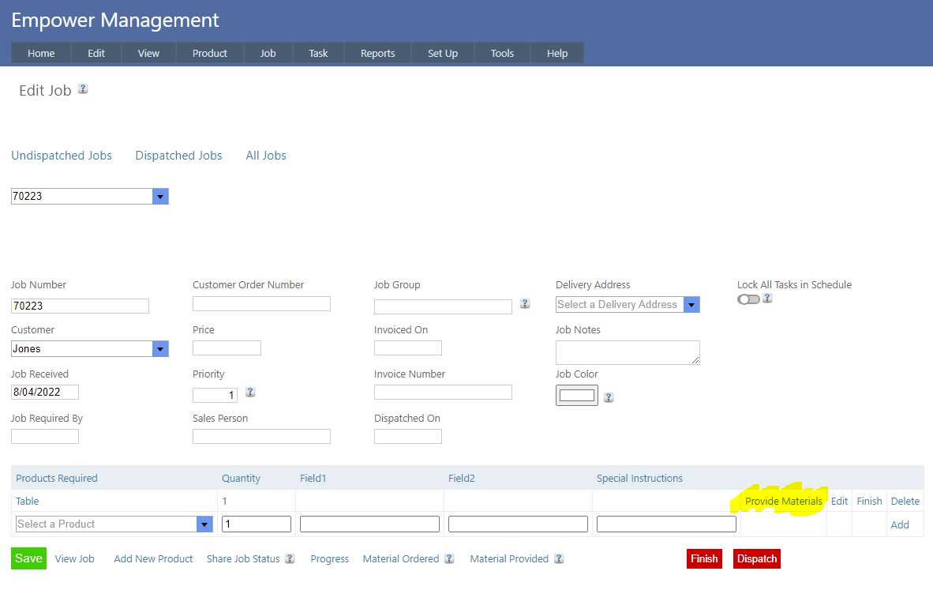This screenshot has height=590, width=933.
Task: Click help icon next to Material Provided
Action: tap(559, 558)
